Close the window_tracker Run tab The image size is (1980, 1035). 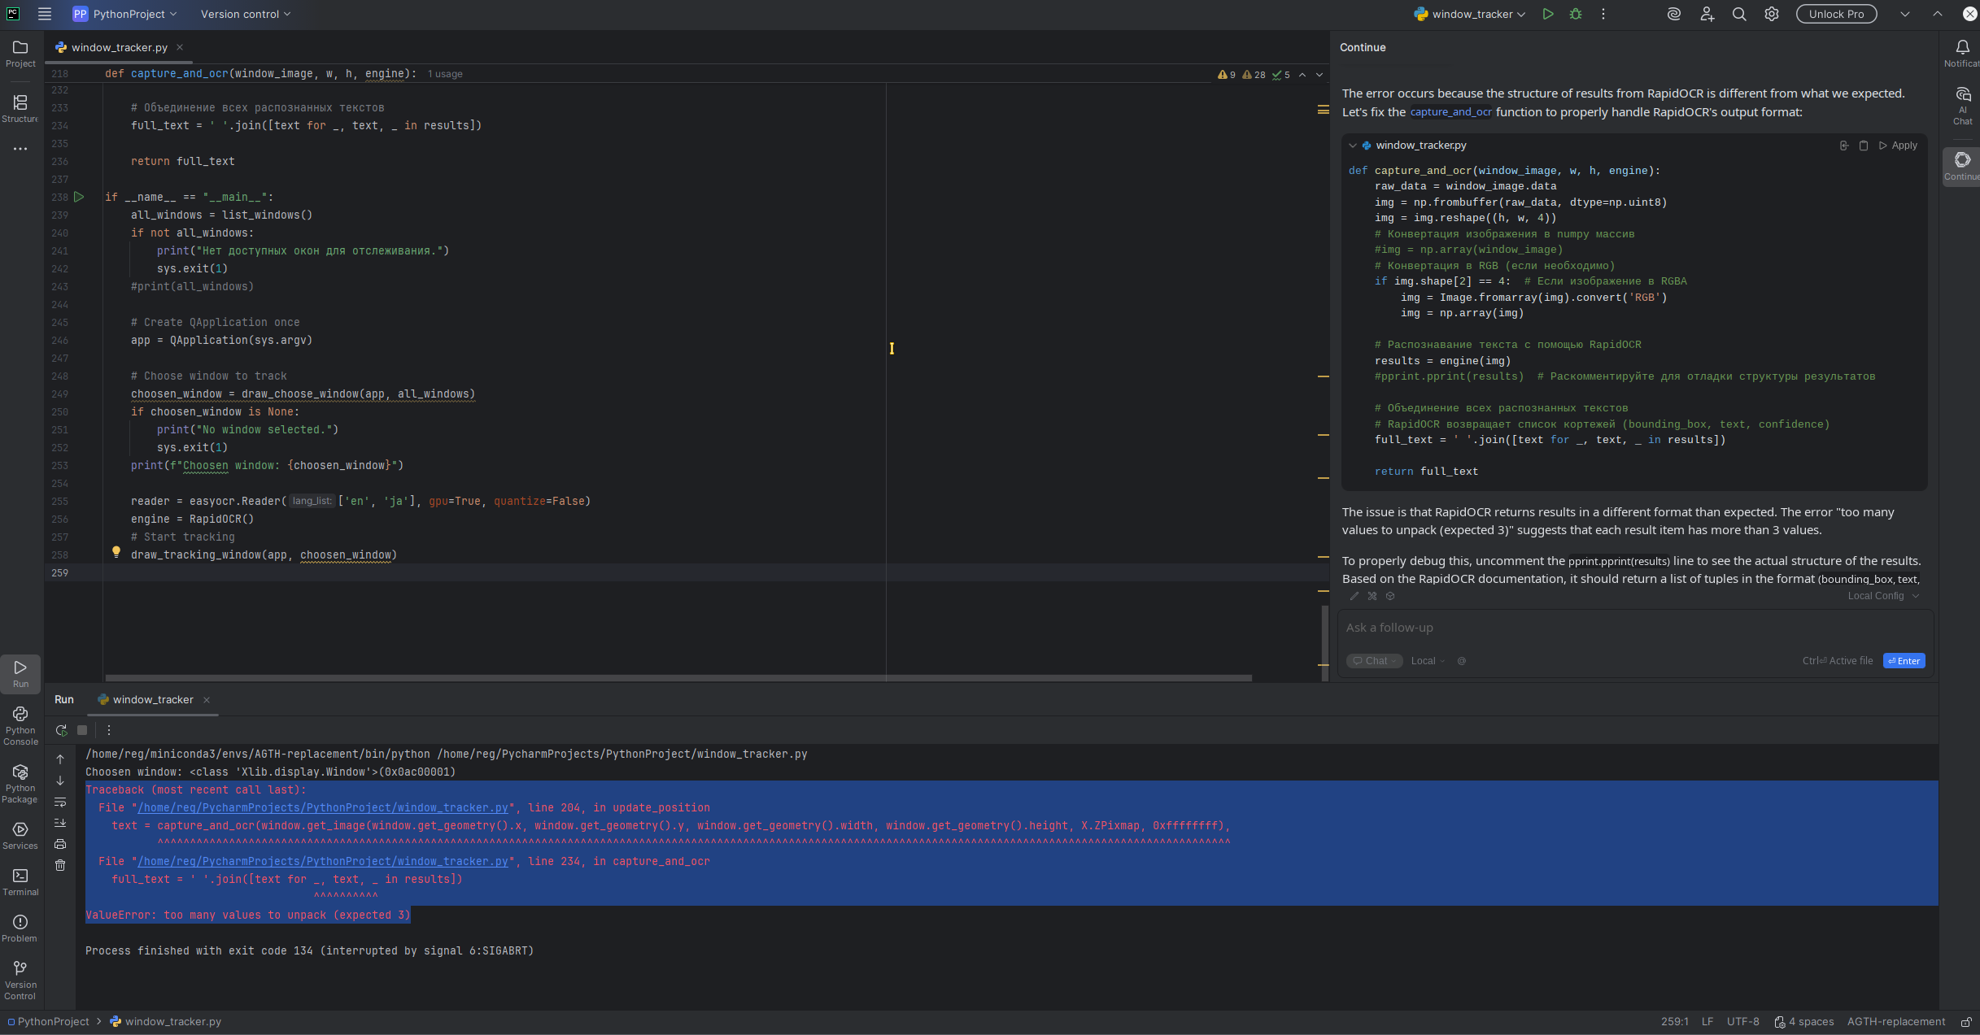(207, 700)
